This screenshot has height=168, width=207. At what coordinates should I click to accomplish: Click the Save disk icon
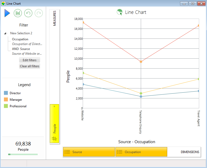coord(18,13)
